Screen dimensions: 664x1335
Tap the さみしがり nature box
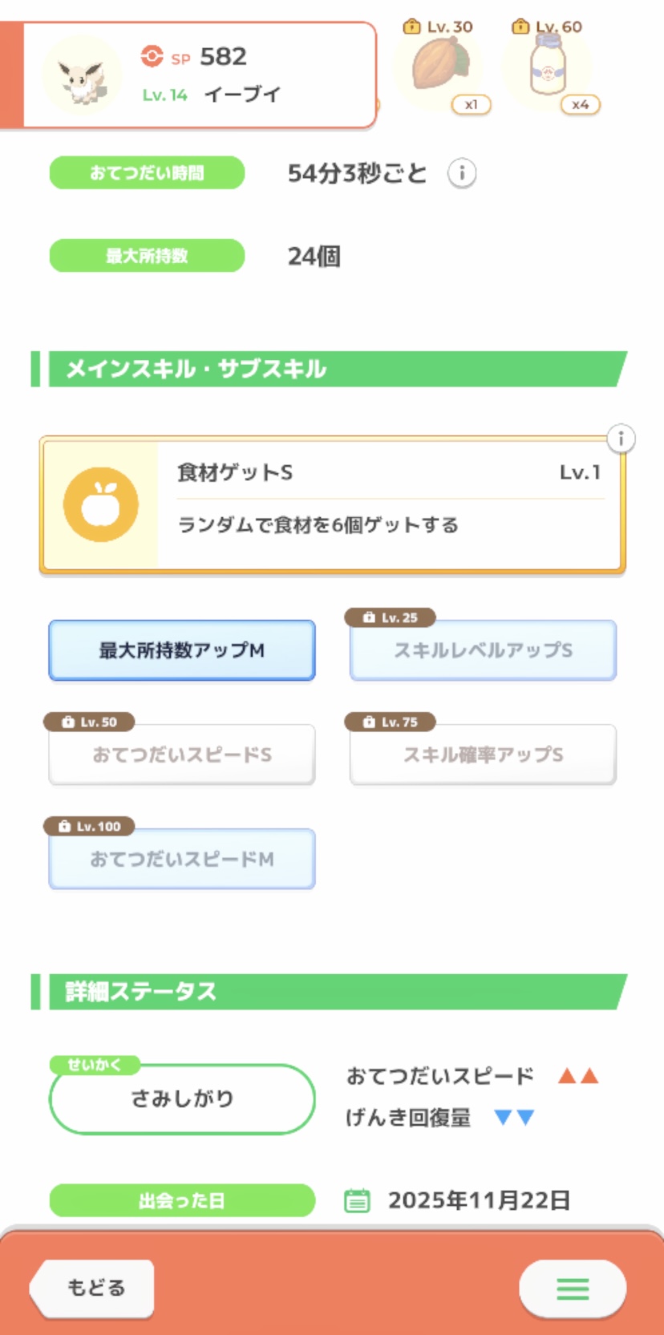pos(182,1098)
